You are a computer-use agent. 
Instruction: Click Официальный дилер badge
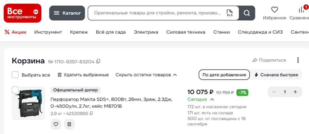pyautogui.click(x=75, y=90)
